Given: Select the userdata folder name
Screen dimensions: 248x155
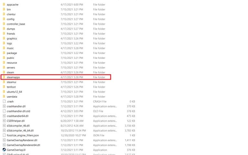Looking at the screenshot, I should click(12, 97).
